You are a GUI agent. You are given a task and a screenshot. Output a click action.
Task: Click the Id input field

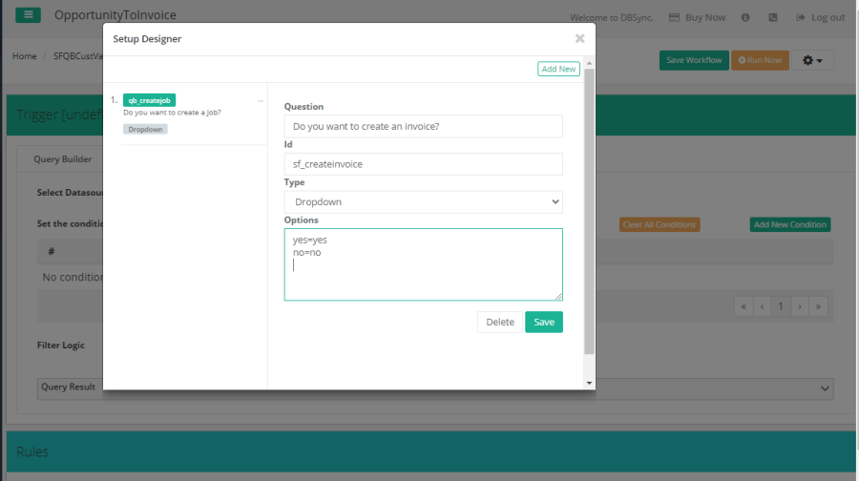coord(423,164)
